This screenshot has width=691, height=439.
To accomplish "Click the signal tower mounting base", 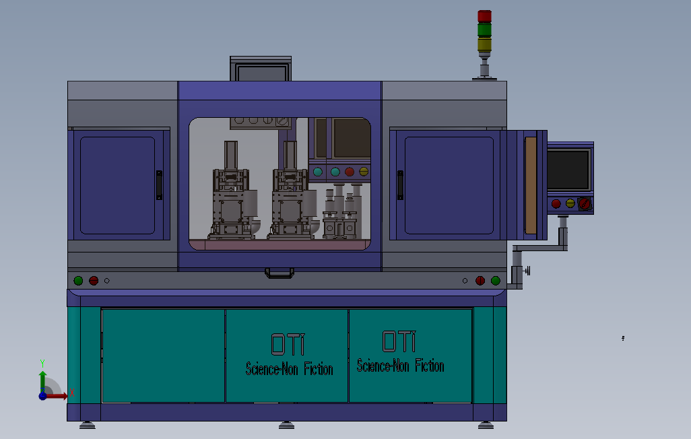I will tap(484, 79).
